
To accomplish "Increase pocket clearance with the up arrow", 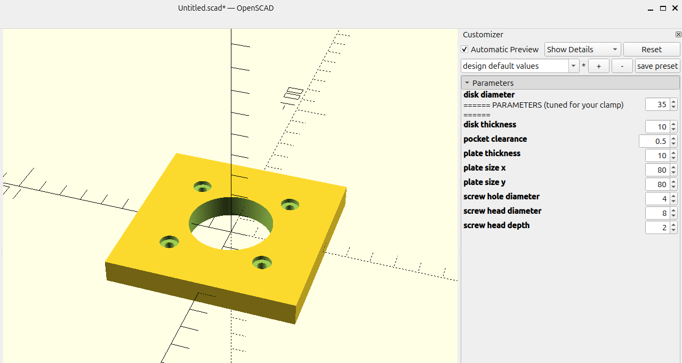I will pos(673,139).
